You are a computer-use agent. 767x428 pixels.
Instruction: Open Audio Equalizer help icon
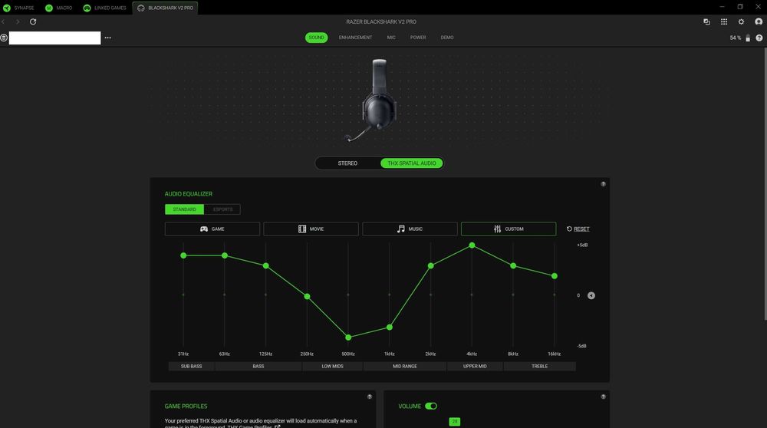pos(603,184)
